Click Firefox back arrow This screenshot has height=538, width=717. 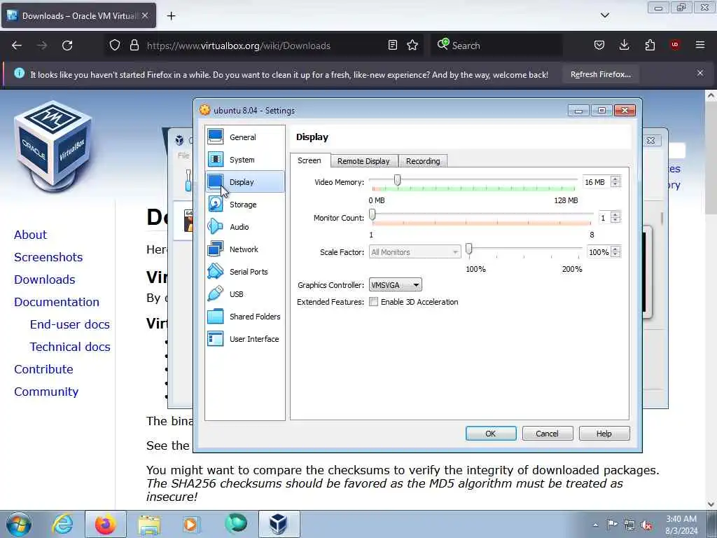[17, 46]
